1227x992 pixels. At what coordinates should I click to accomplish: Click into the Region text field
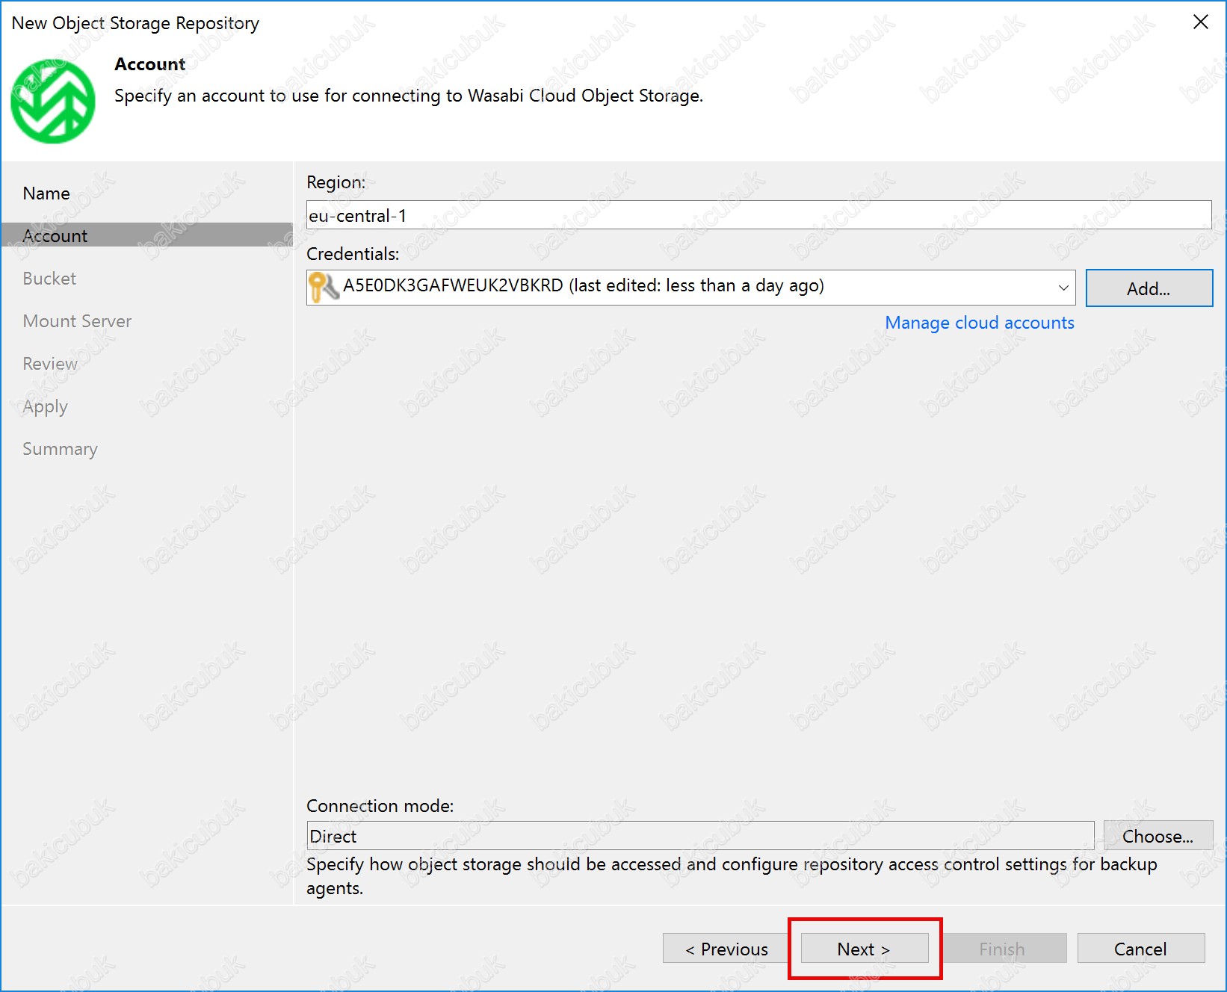tap(758, 215)
